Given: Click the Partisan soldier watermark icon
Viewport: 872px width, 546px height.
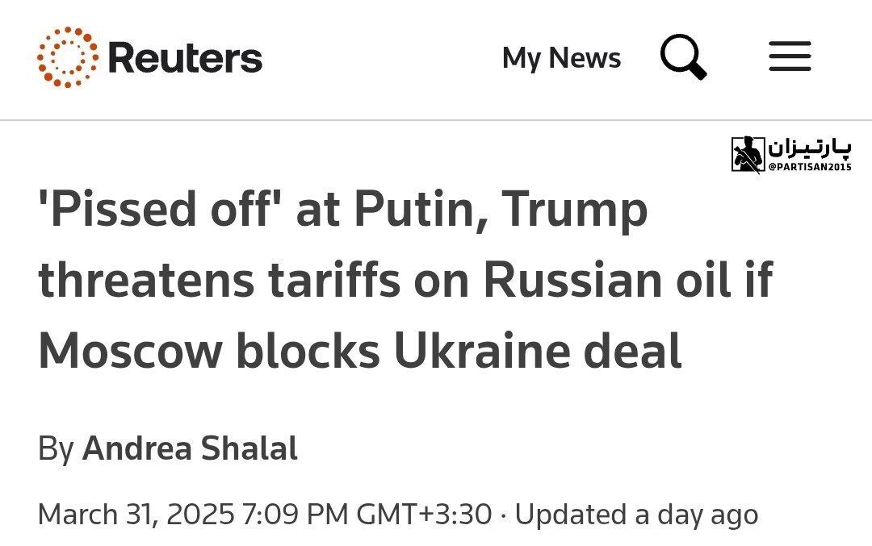Looking at the screenshot, I should tap(748, 154).
